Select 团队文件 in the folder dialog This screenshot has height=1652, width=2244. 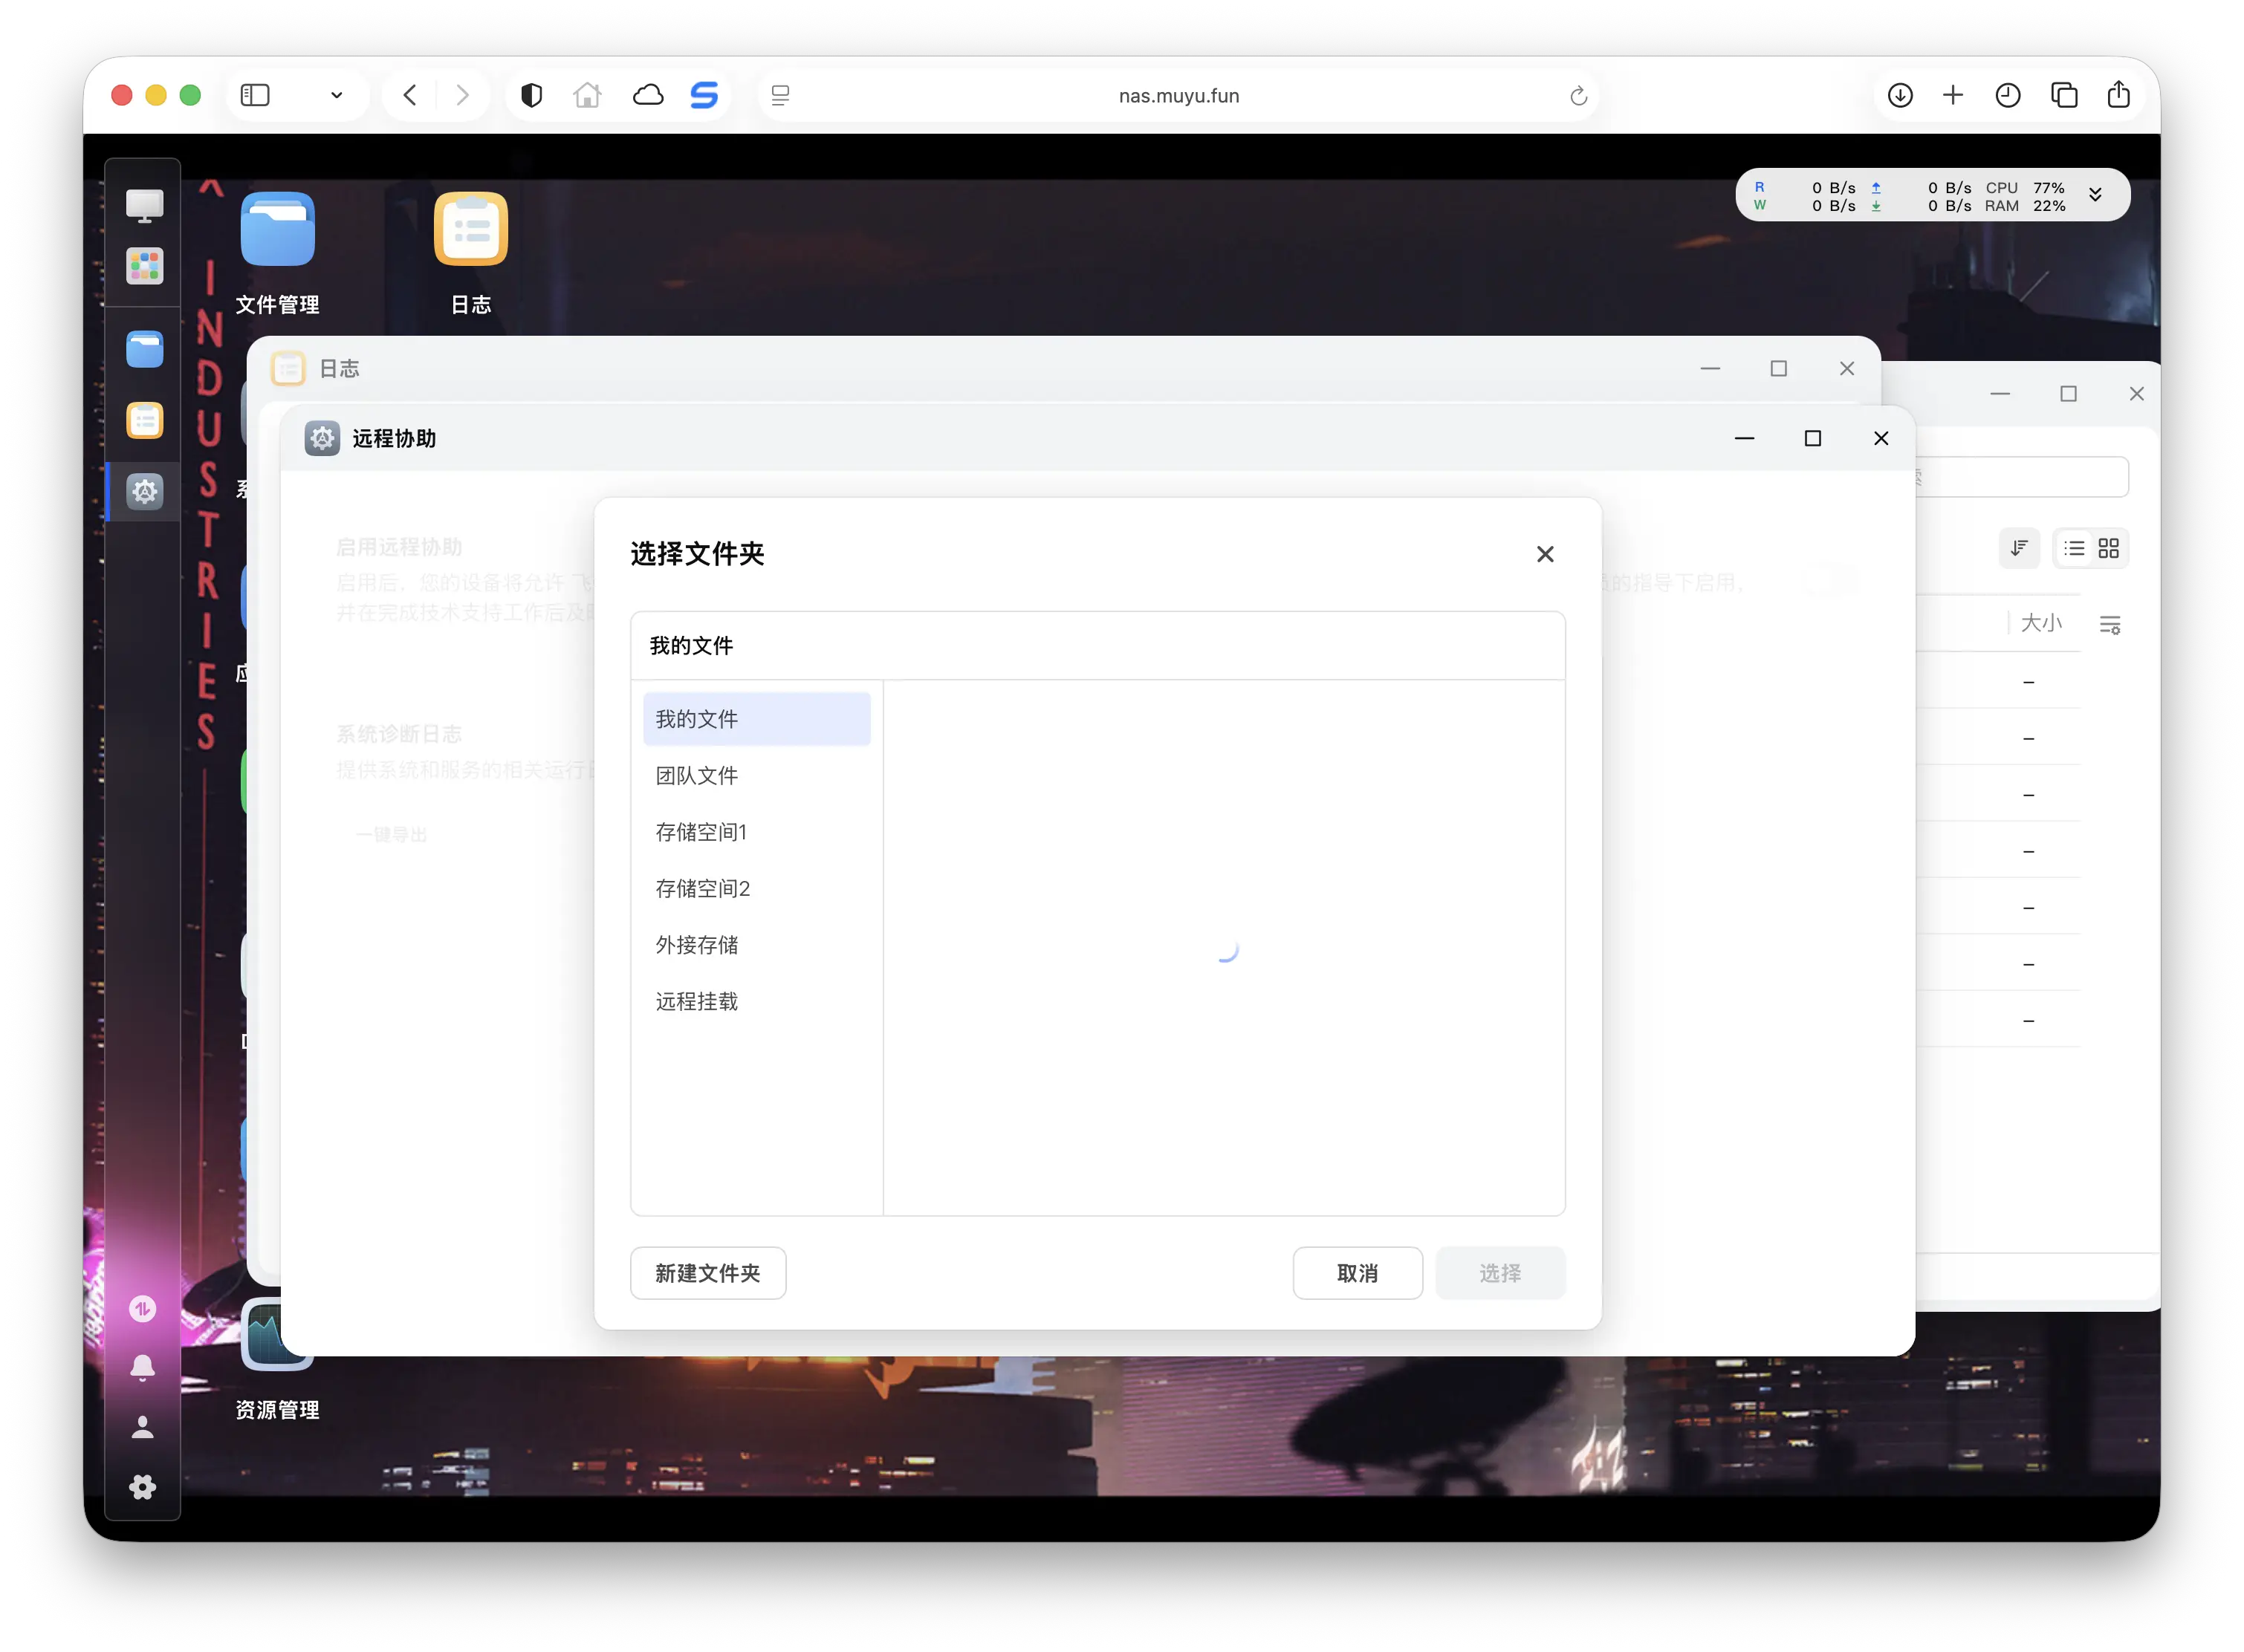coord(696,775)
